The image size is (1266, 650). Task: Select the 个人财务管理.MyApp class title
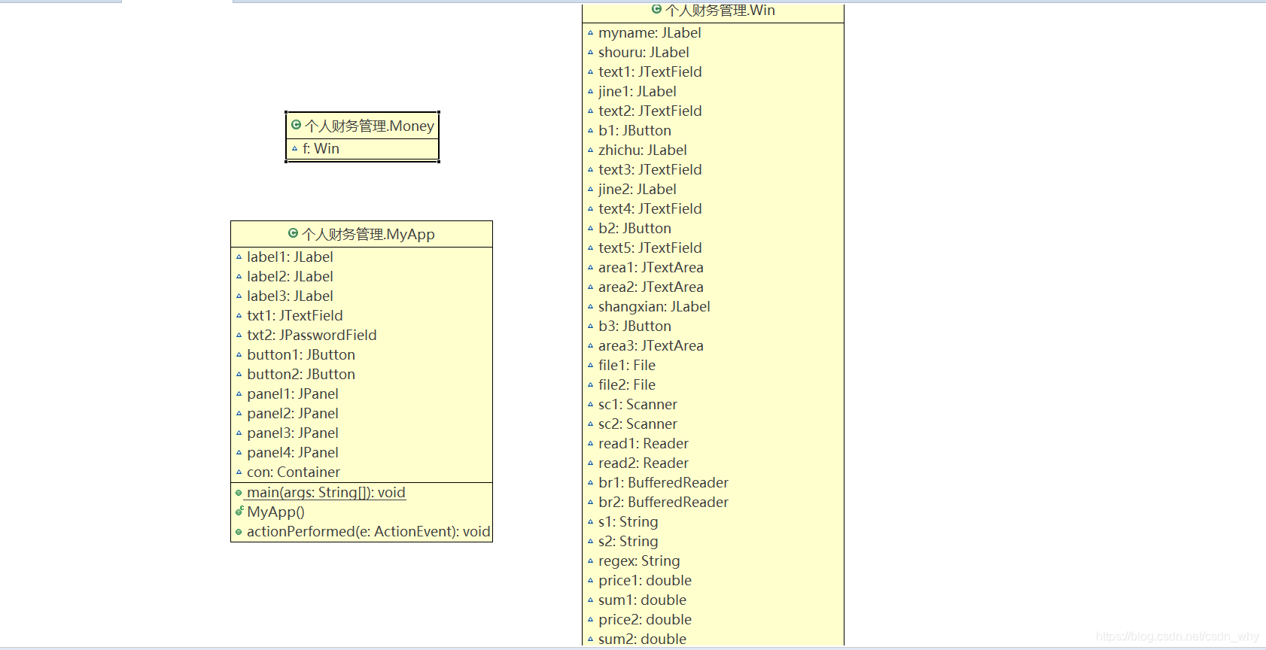click(x=368, y=234)
